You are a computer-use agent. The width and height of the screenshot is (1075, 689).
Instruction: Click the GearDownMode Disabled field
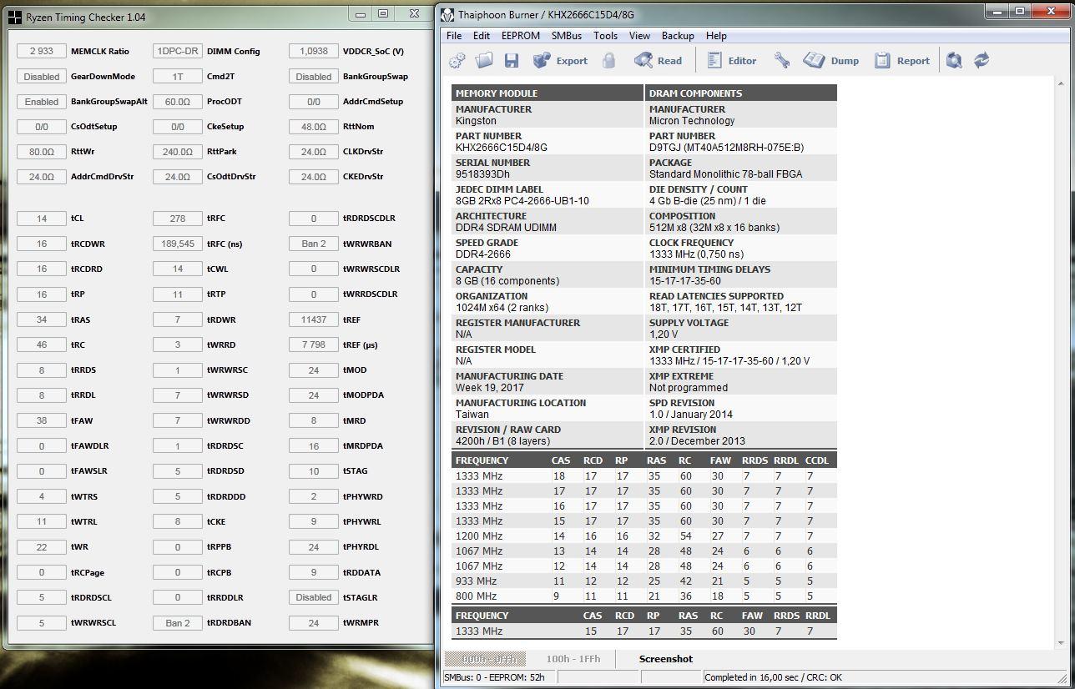[x=42, y=76]
